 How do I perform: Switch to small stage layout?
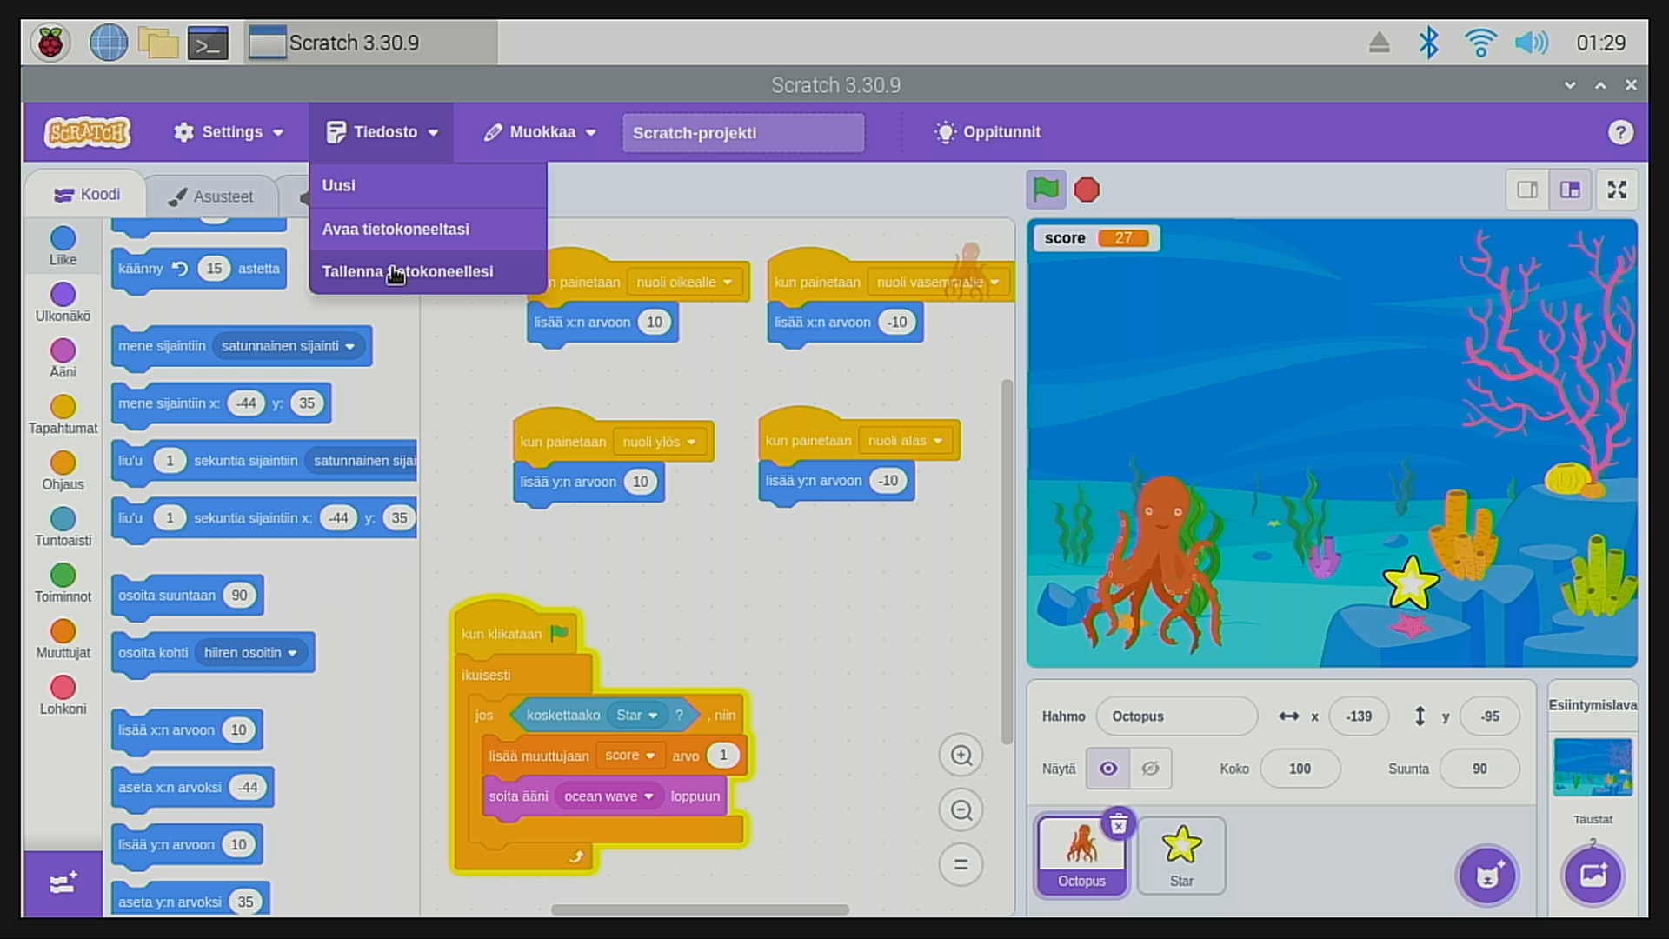(x=1527, y=190)
